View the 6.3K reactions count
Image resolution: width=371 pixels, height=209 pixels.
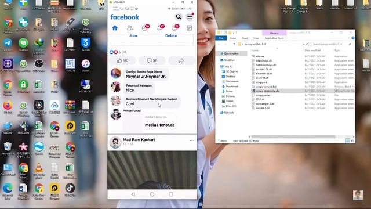122,52
